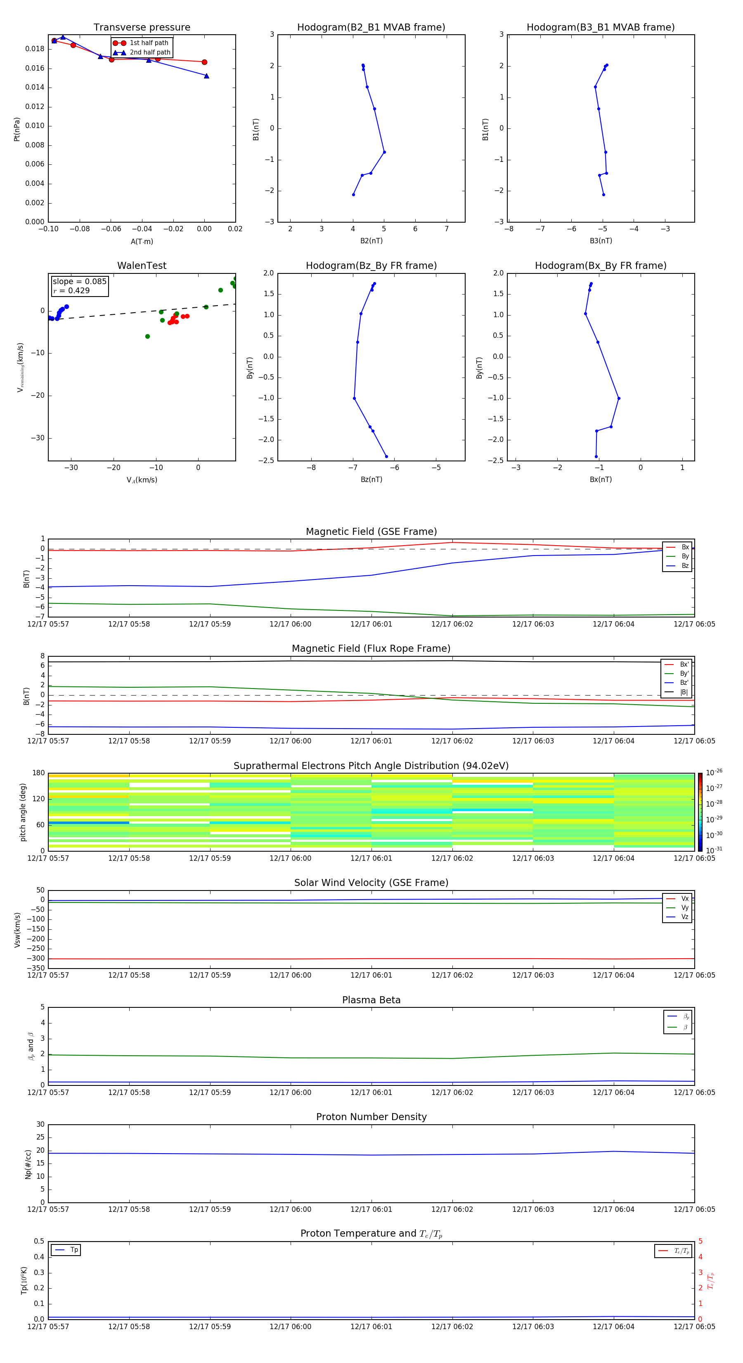Click the pitch angle colorbar scale

pos(700,812)
